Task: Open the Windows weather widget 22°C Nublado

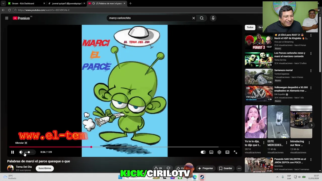Action: point(10,177)
